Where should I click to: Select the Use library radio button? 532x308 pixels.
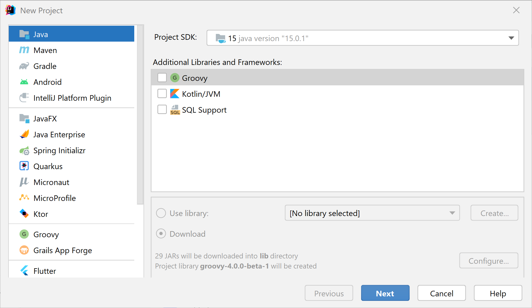coord(161,213)
